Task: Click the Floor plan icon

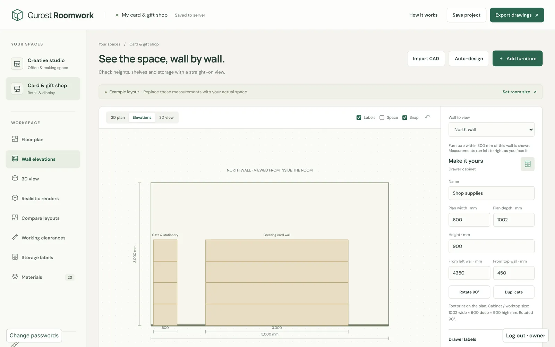Action: 15,139
